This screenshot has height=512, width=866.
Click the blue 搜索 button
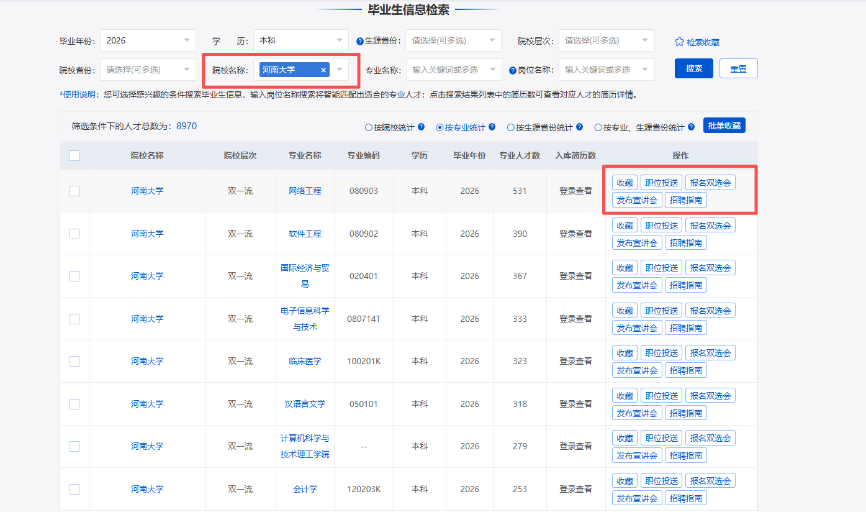coord(693,68)
